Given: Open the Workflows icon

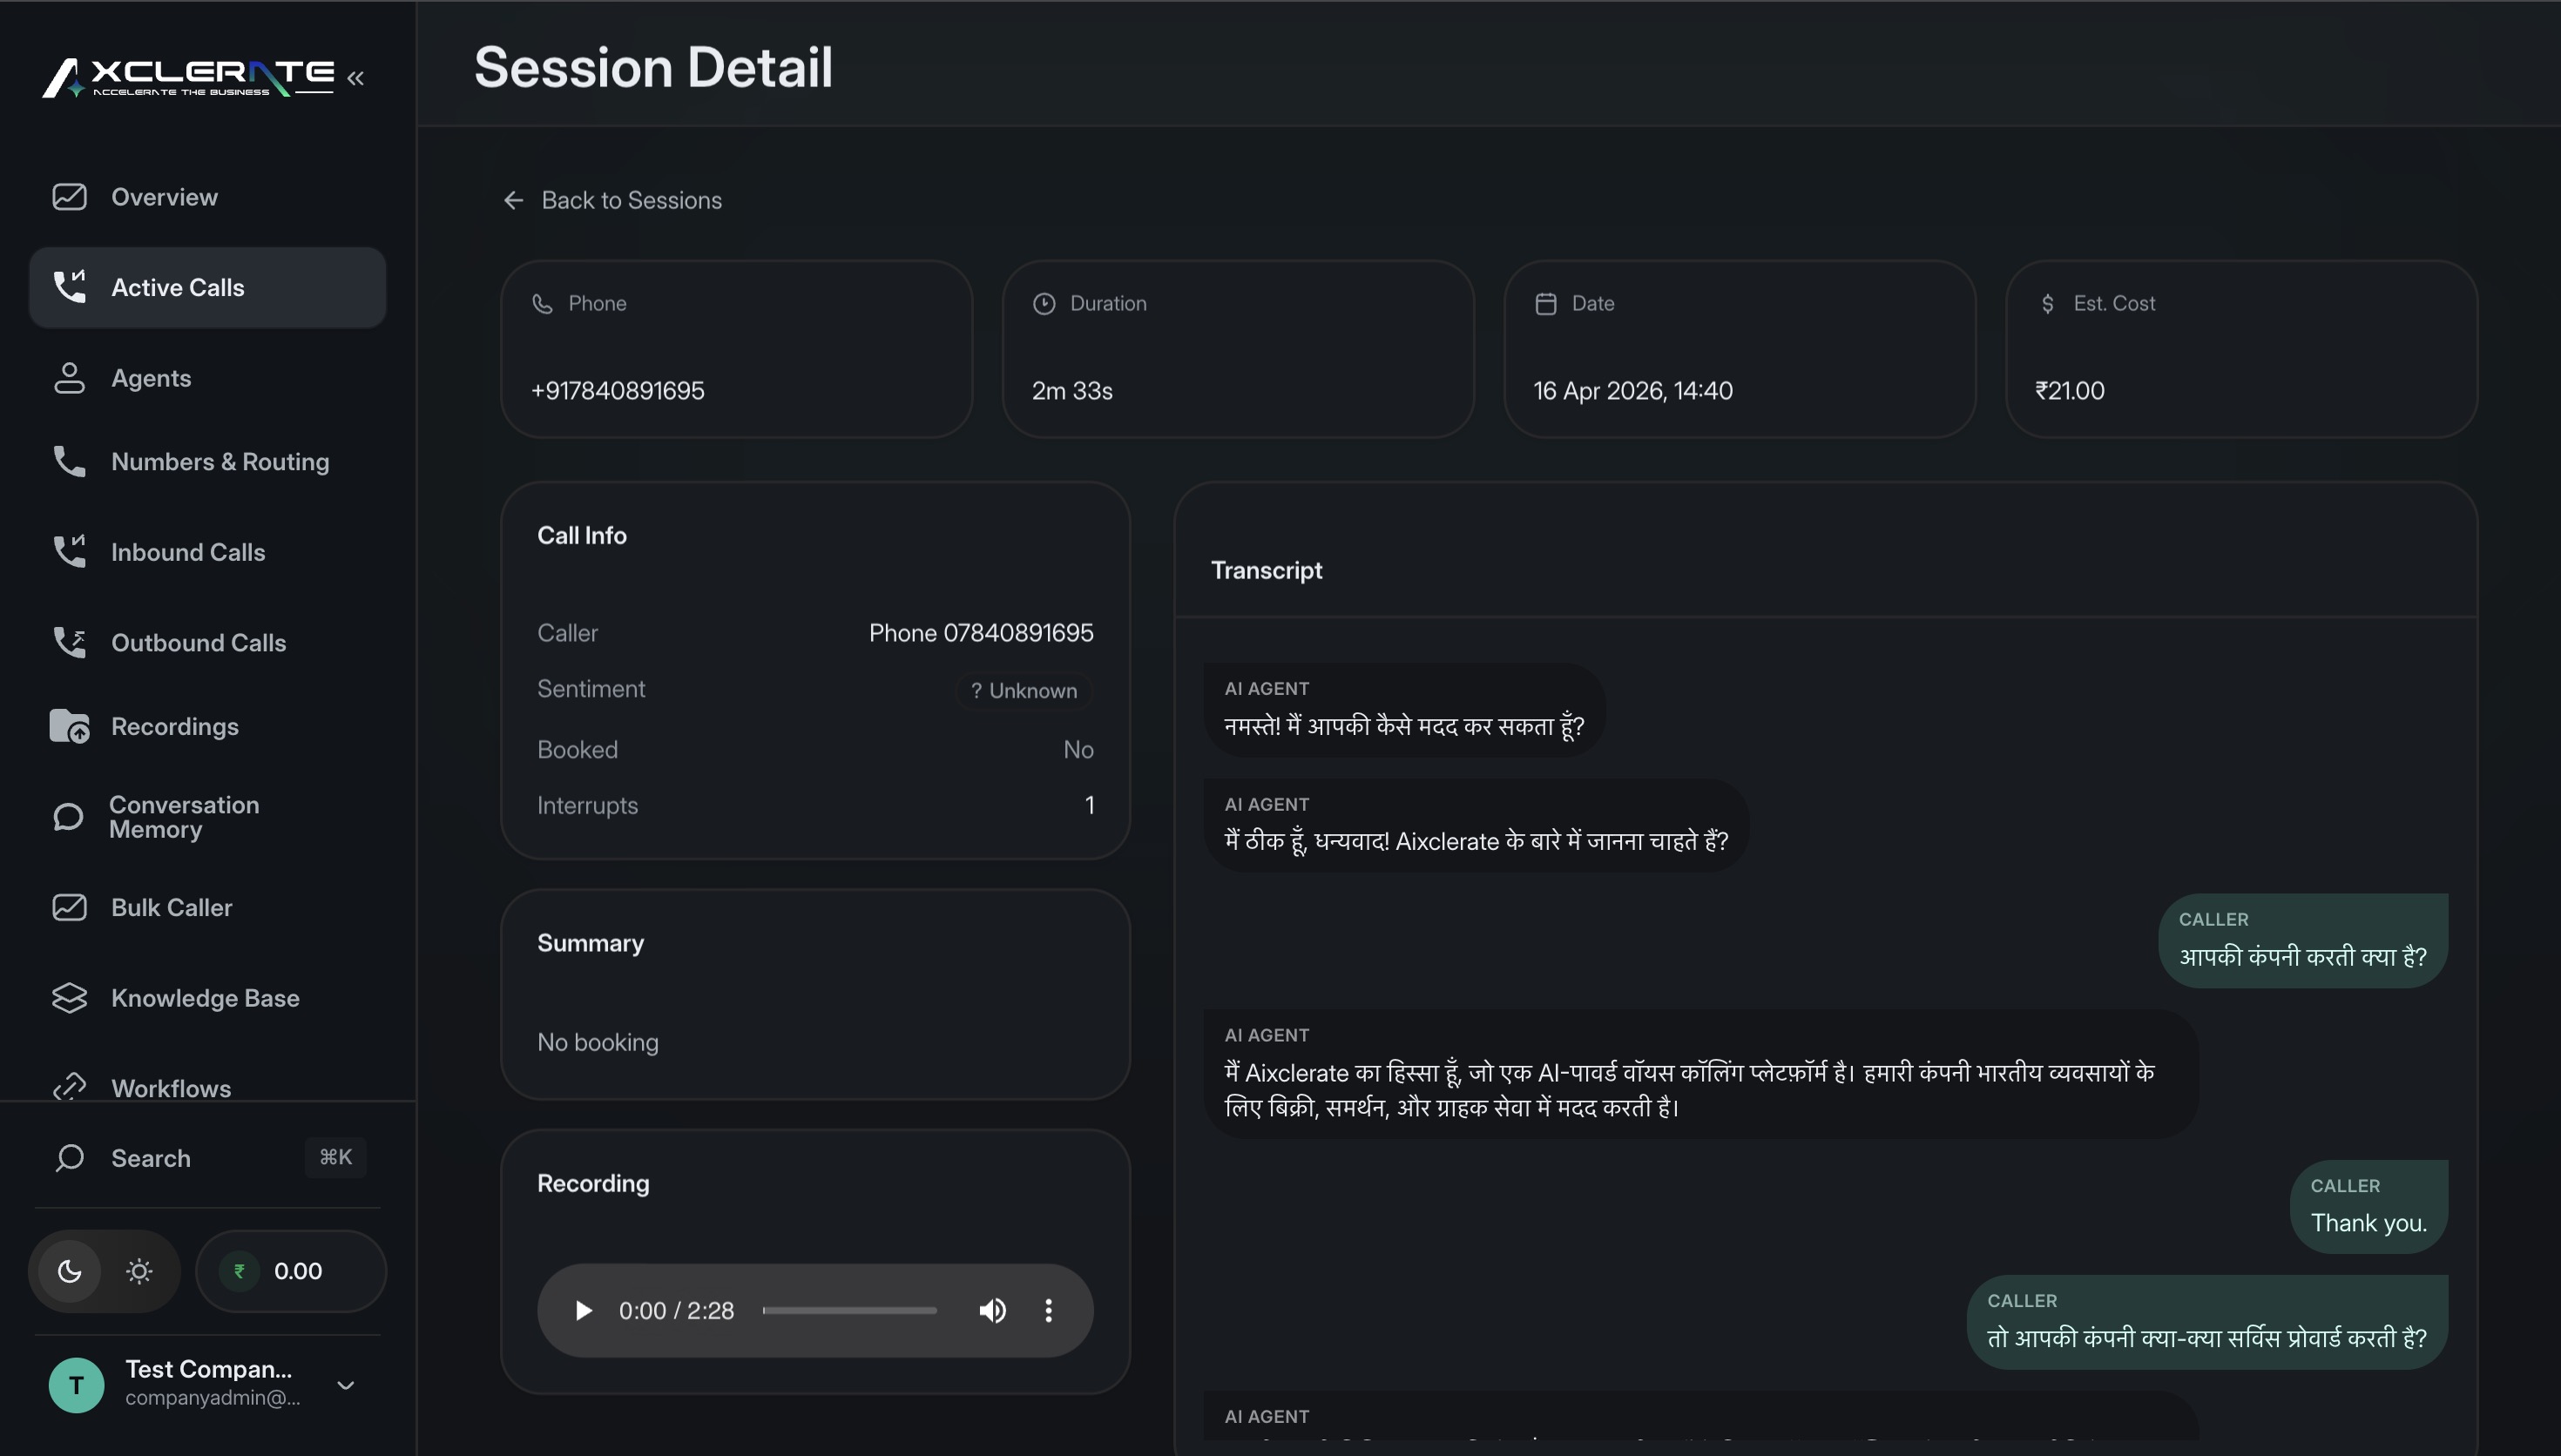Looking at the screenshot, I should [68, 1087].
